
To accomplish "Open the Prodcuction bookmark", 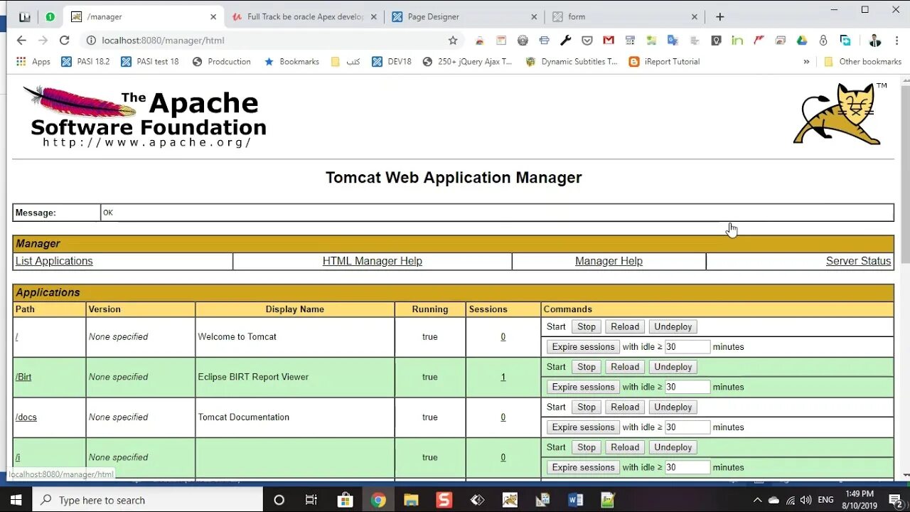I will pos(222,62).
